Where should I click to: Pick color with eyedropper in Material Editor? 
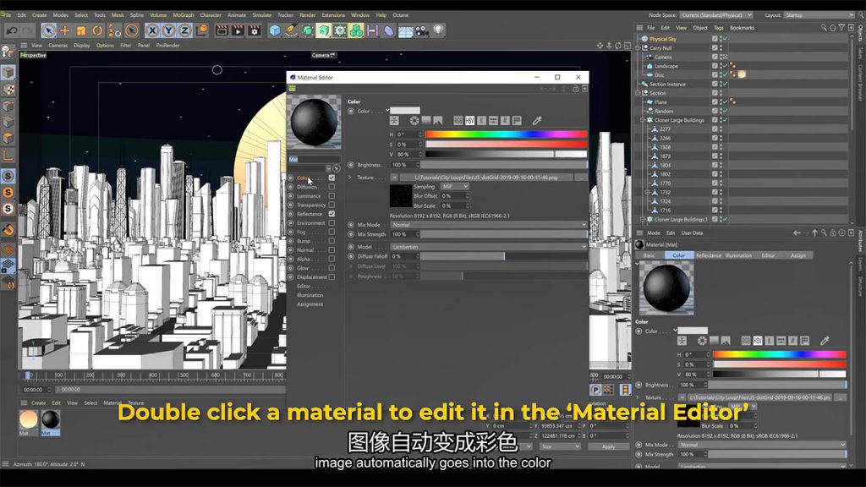click(x=537, y=120)
